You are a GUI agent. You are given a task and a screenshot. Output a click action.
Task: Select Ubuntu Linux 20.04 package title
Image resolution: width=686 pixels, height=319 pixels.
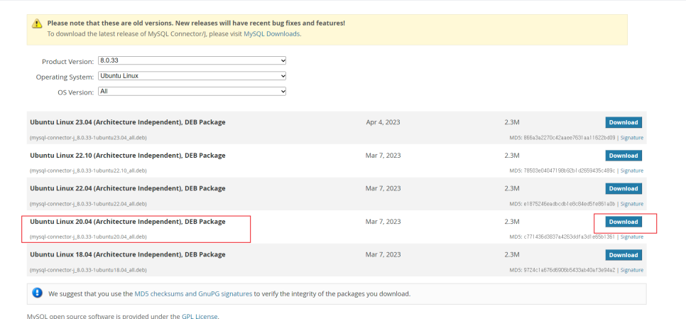point(128,222)
